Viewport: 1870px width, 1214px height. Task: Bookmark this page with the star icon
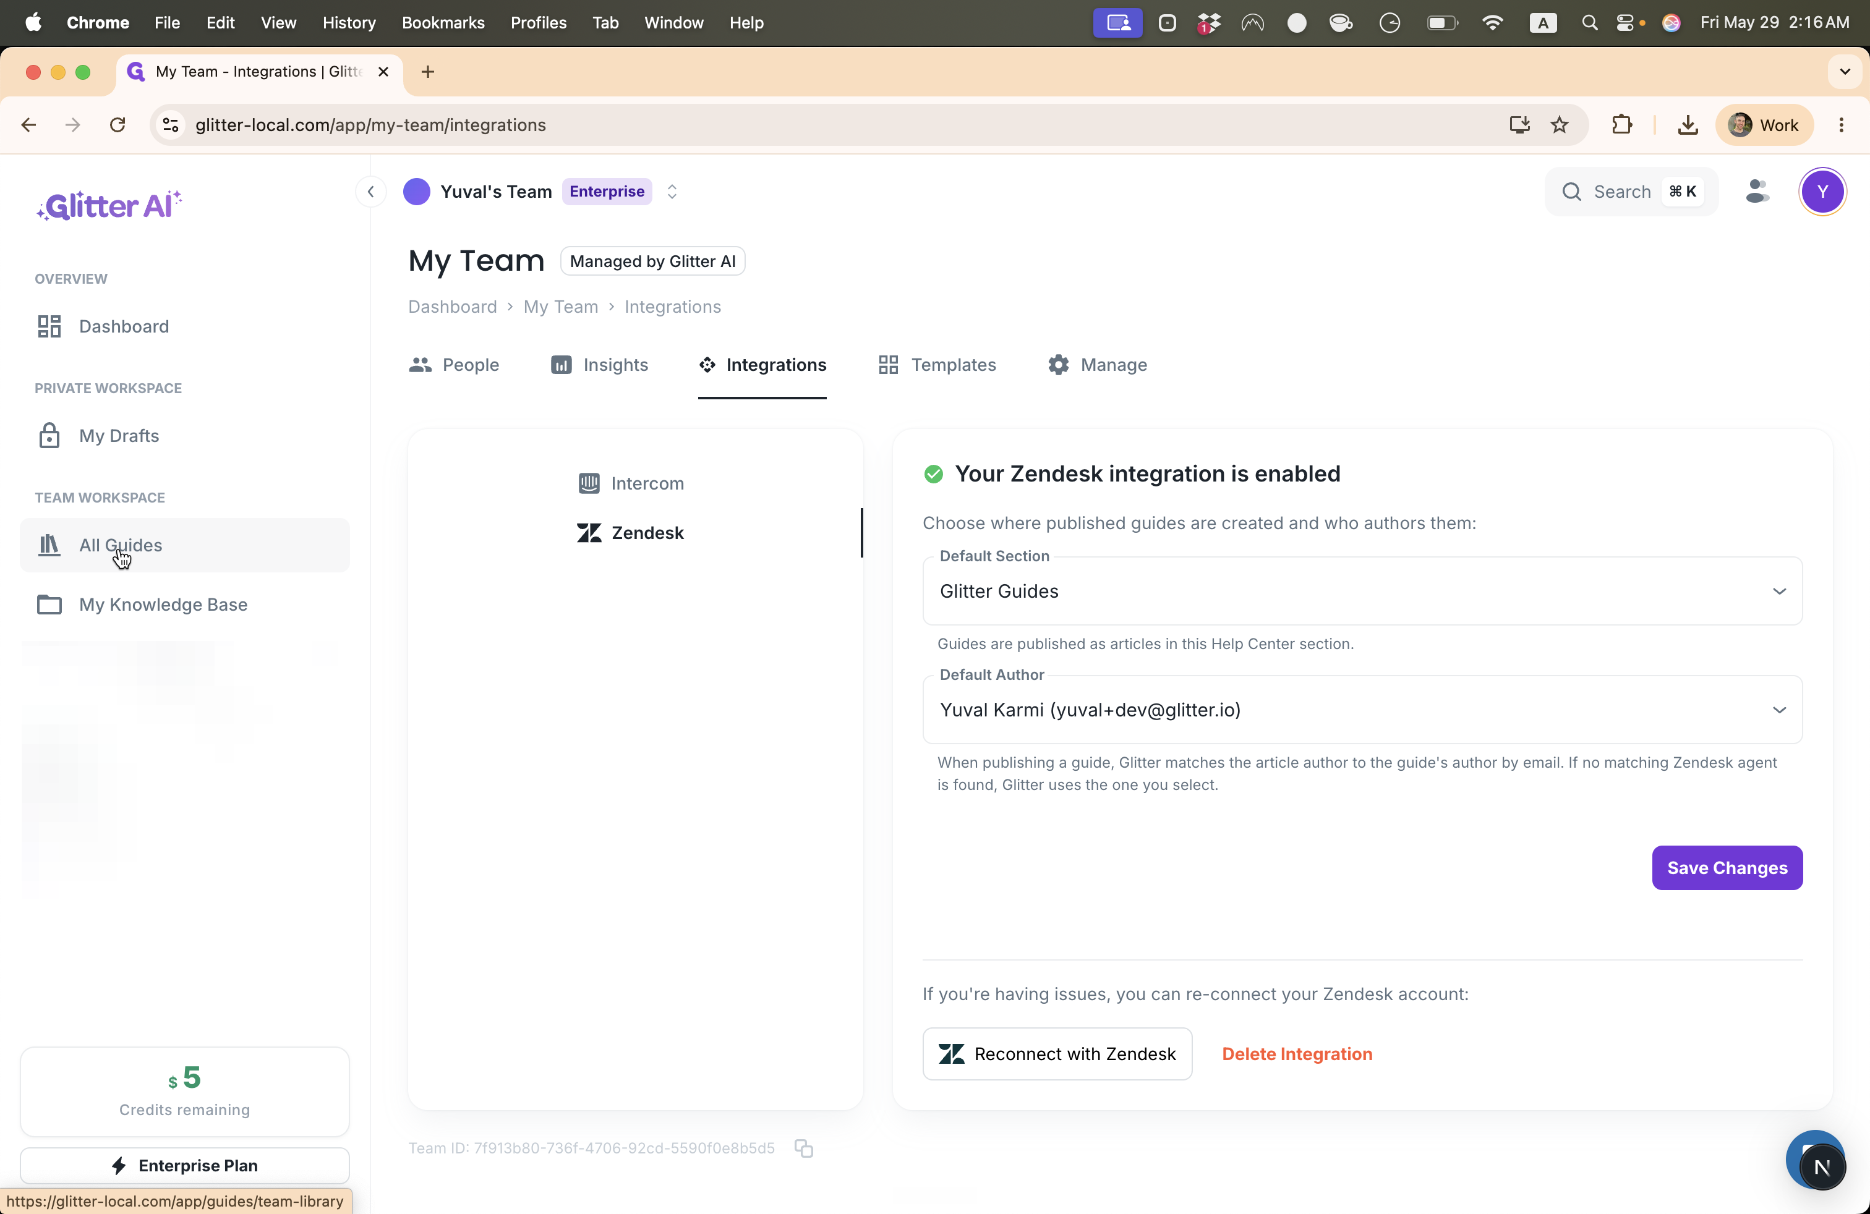tap(1560, 125)
